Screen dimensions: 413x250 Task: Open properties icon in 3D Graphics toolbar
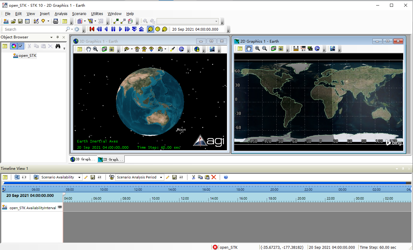80,49
